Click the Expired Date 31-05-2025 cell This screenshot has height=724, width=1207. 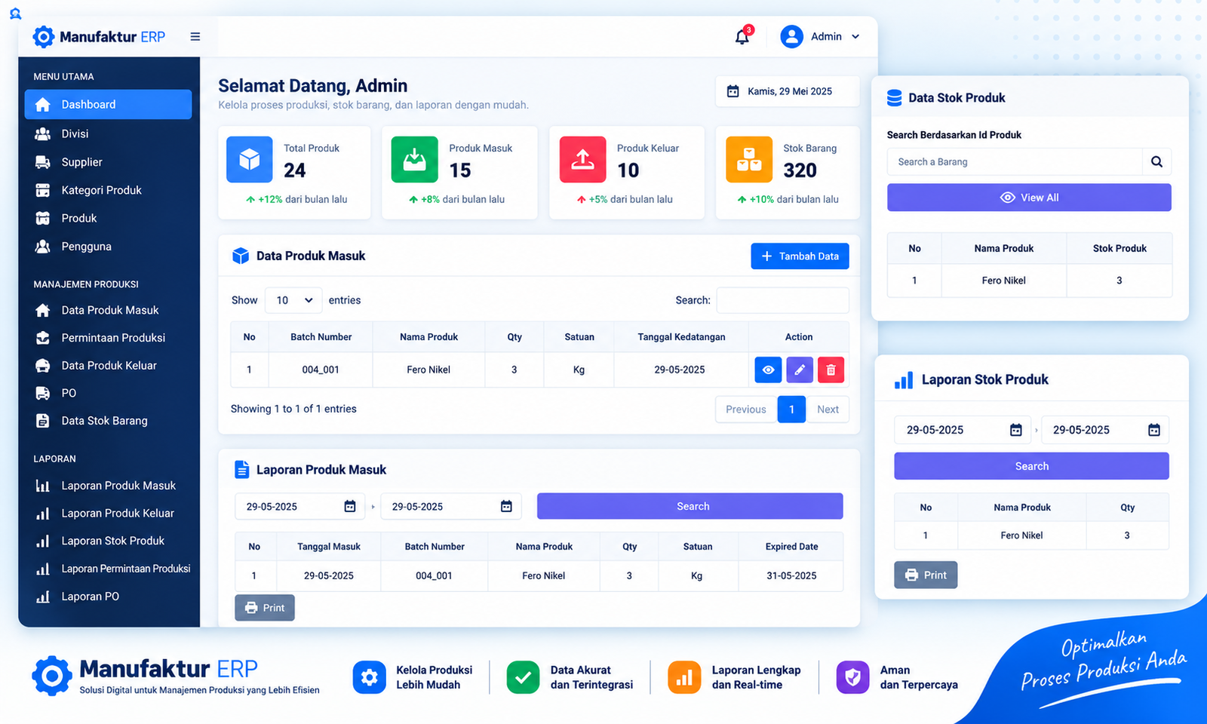pos(791,575)
